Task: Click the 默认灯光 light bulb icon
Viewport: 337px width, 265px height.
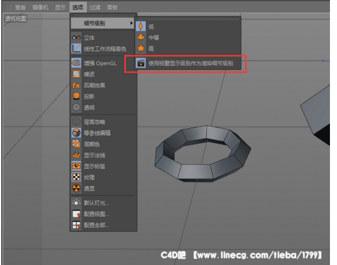Action: click(x=76, y=203)
